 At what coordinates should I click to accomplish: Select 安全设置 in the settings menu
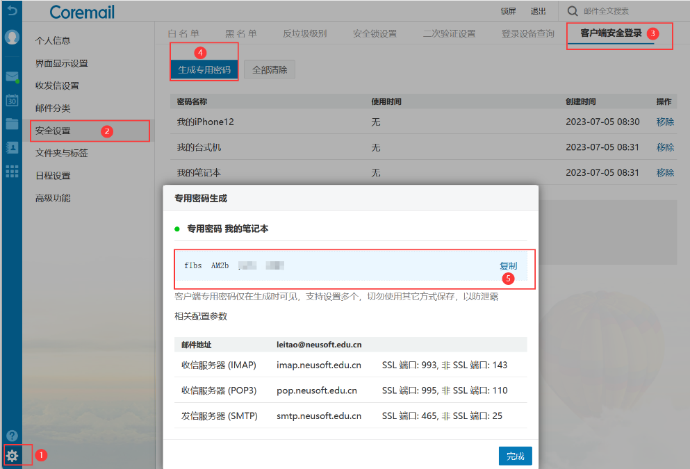(53, 131)
